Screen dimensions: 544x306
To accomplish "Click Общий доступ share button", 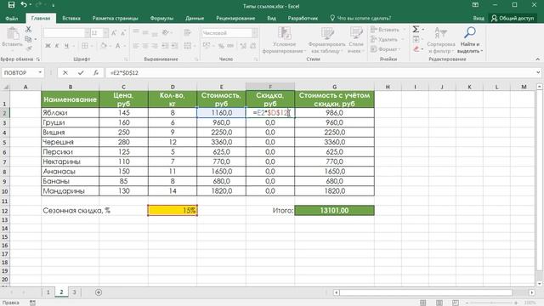I will click(x=513, y=18).
